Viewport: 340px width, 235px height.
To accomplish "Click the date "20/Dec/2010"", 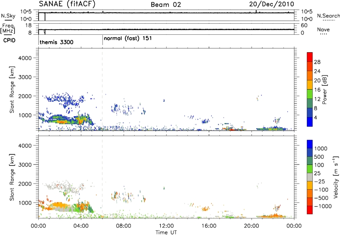I will pyautogui.click(x=272, y=4).
